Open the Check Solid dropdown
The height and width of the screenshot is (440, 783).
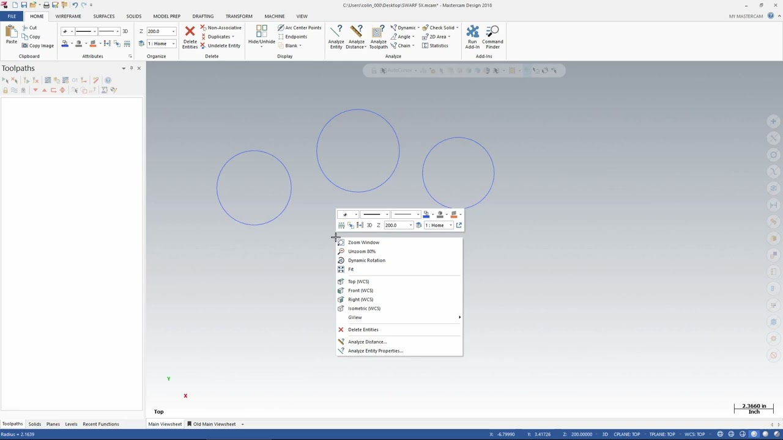[440, 28]
